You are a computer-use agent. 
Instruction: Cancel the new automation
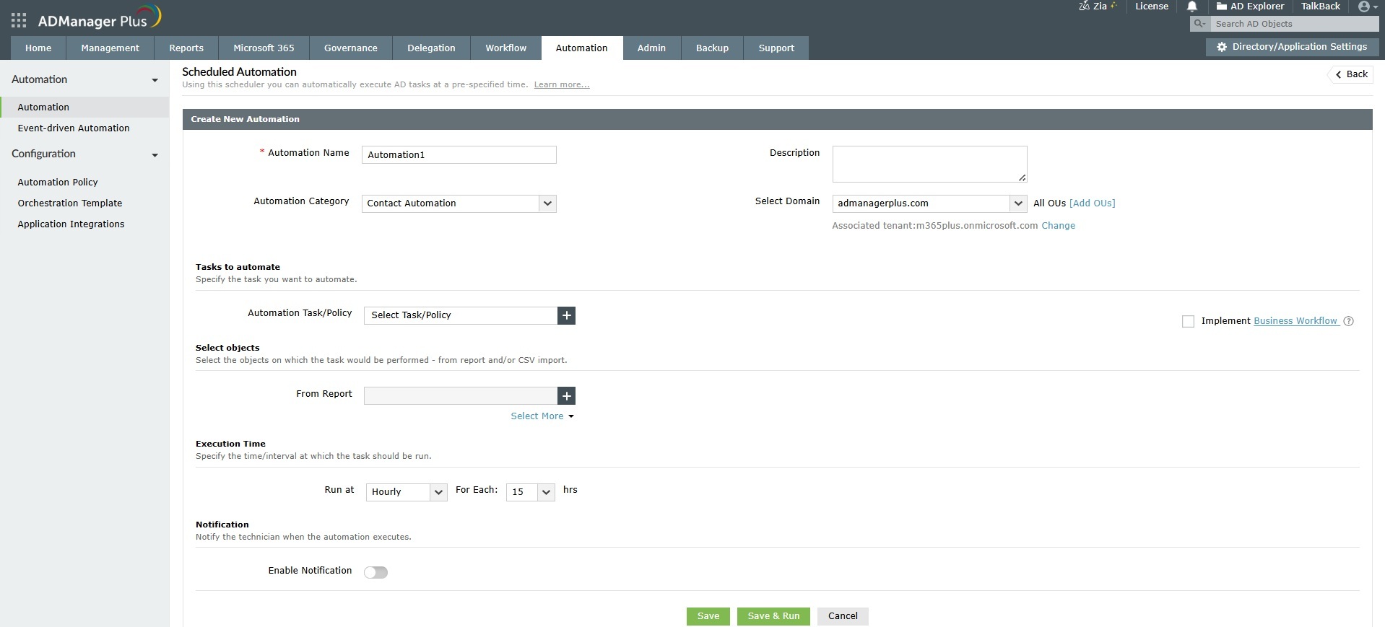843,616
